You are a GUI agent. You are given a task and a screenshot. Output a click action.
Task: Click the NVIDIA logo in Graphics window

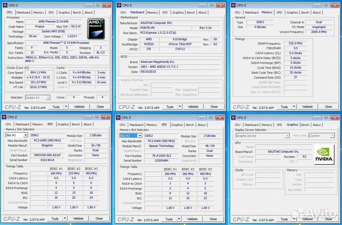[324, 154]
